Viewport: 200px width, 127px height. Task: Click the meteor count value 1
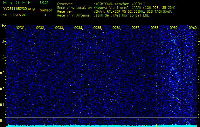(45, 15)
